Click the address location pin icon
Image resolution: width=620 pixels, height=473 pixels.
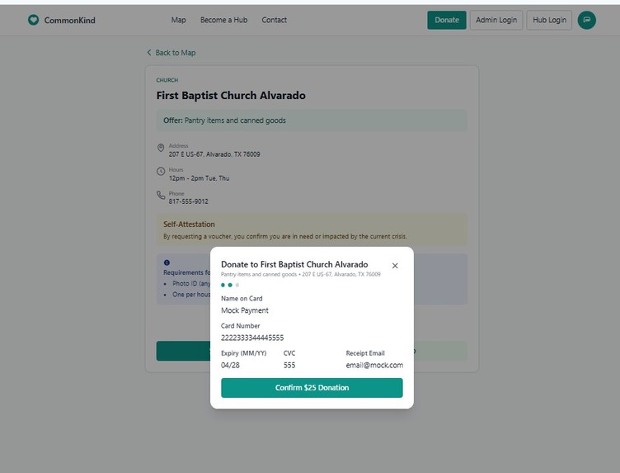pyautogui.click(x=161, y=148)
